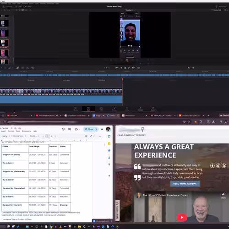Click READ MORE REVIEWS button
The width and height of the screenshot is (229, 229).
click(x=185, y=184)
